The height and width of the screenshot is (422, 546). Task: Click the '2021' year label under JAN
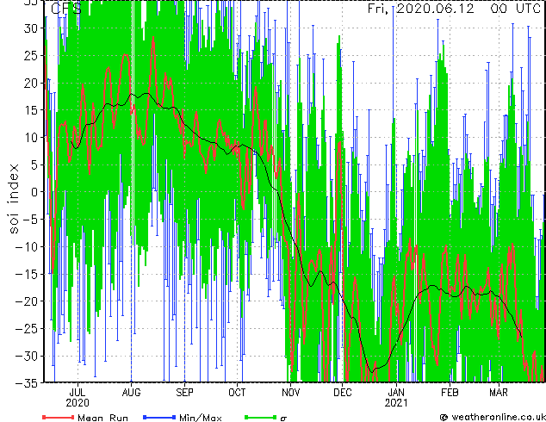coord(396,403)
